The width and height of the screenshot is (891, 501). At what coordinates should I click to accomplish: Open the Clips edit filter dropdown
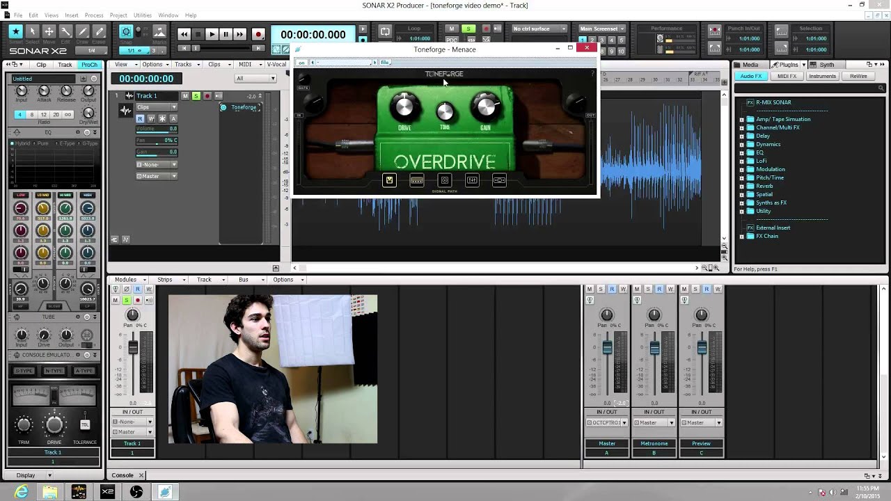click(x=157, y=107)
